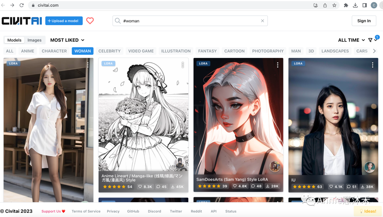Click the 38K downloads on IU
383x217 pixels.
(367, 187)
